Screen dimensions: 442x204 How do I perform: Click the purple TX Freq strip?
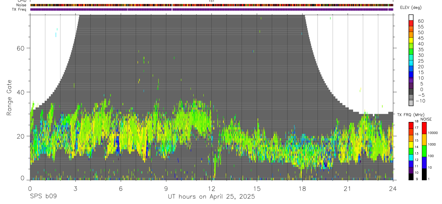click(x=212, y=9)
